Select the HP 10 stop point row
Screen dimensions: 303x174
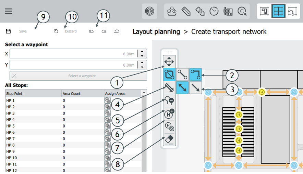(73, 158)
